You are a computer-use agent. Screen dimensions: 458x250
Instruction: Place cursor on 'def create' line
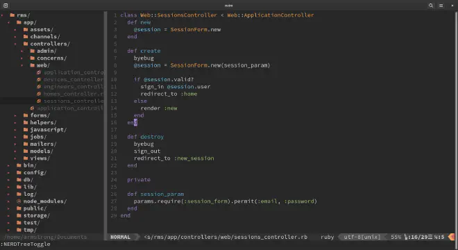(144, 51)
